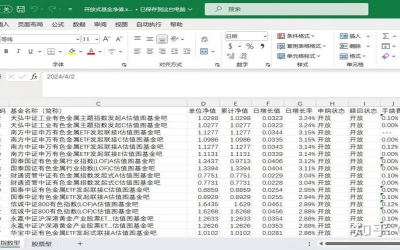
Task: Expand the underline style arrow
Action: (x=39, y=51)
